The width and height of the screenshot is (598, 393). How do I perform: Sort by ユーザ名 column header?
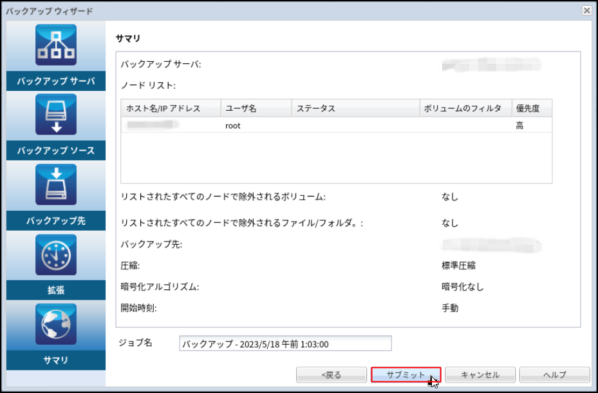tap(256, 108)
